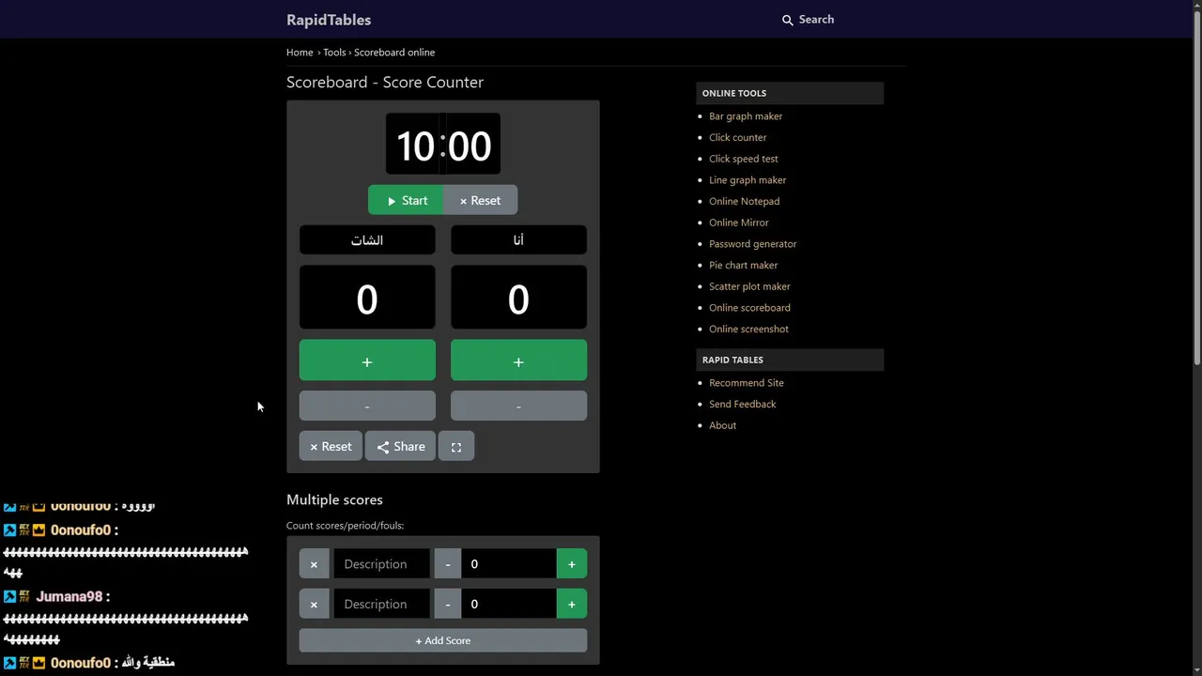Increase the first multiple score row

pyautogui.click(x=572, y=564)
